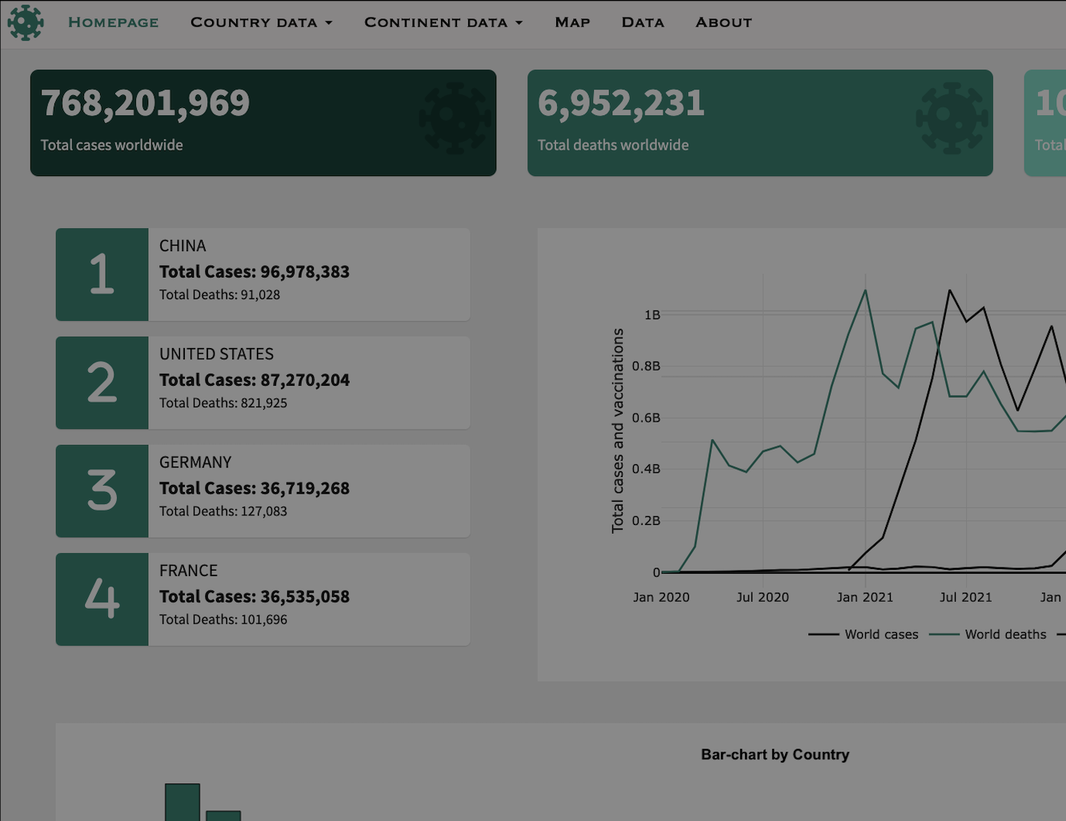Go to the Data page
1066x821 pixels.
pos(643,22)
